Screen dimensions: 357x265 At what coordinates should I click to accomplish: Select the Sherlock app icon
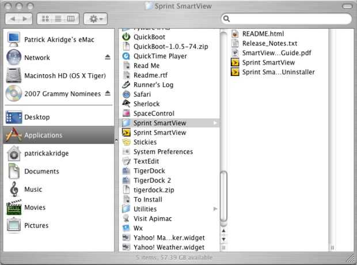(126, 104)
